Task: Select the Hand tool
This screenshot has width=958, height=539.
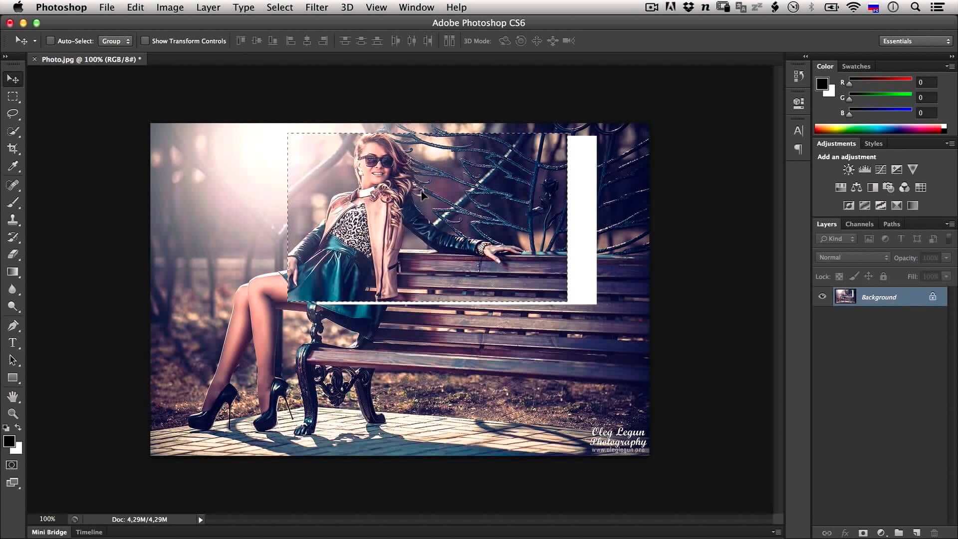Action: click(x=12, y=397)
